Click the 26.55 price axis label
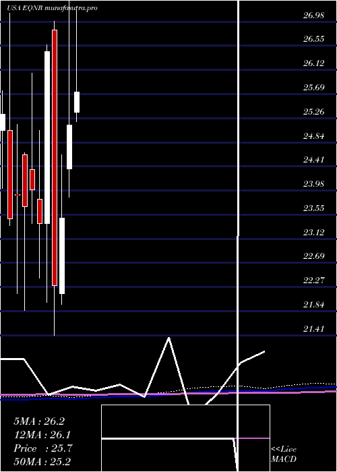 click(x=313, y=39)
